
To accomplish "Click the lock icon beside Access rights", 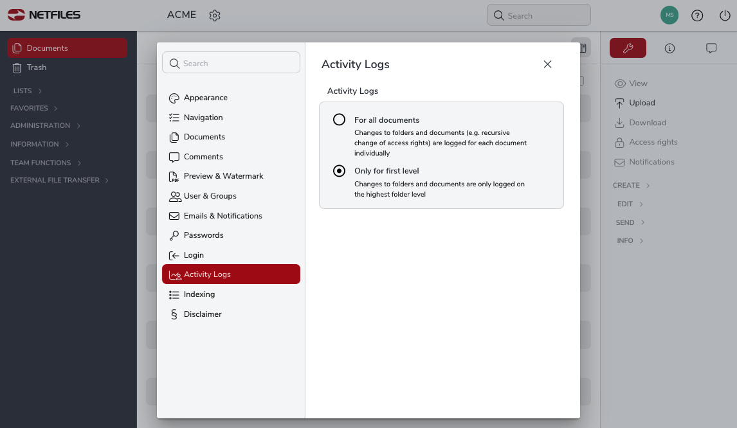I will click(619, 143).
